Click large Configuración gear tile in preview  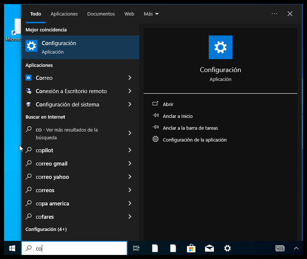221,47
